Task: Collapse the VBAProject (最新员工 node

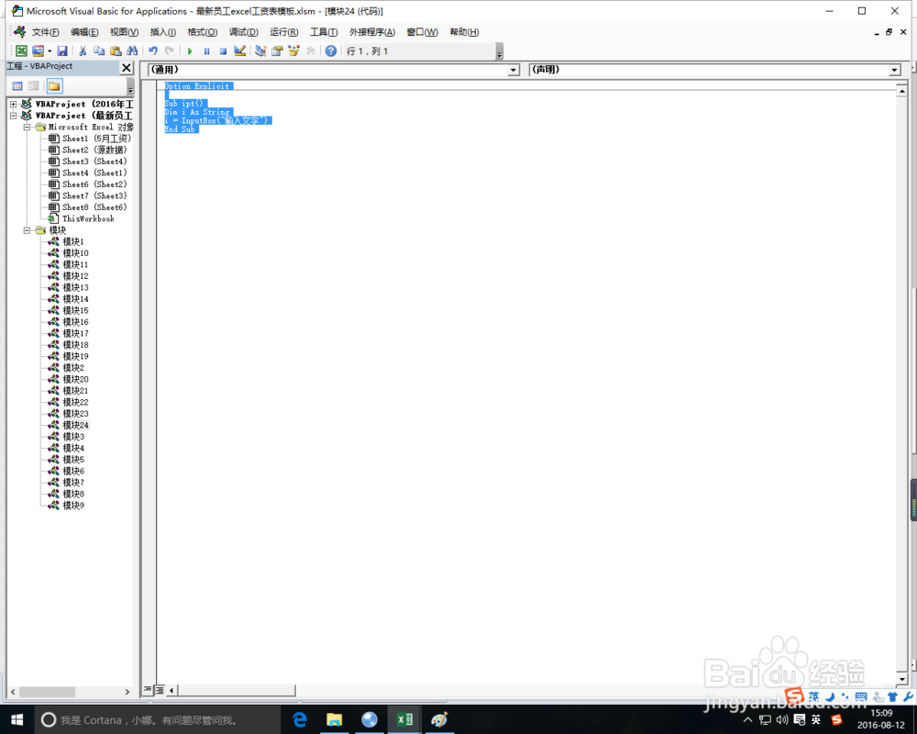Action: 13,116
